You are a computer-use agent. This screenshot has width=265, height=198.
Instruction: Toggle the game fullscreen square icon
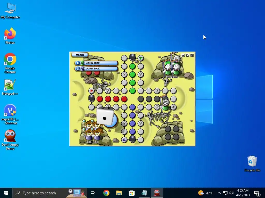183,55
